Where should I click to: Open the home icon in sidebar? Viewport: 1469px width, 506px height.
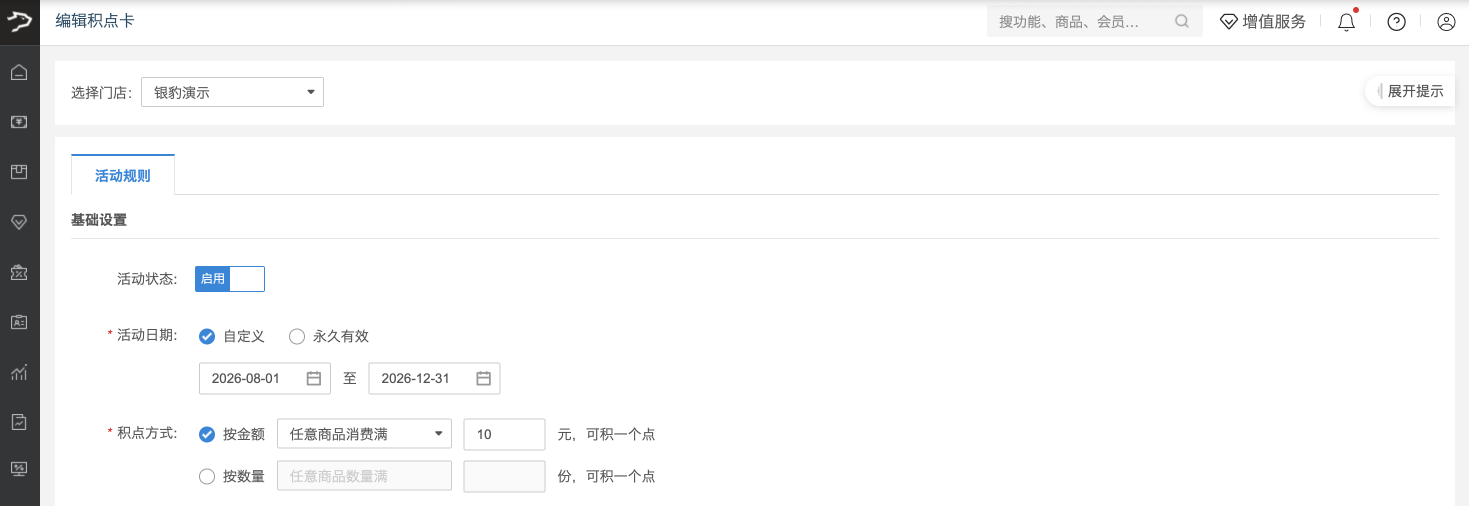[19, 72]
